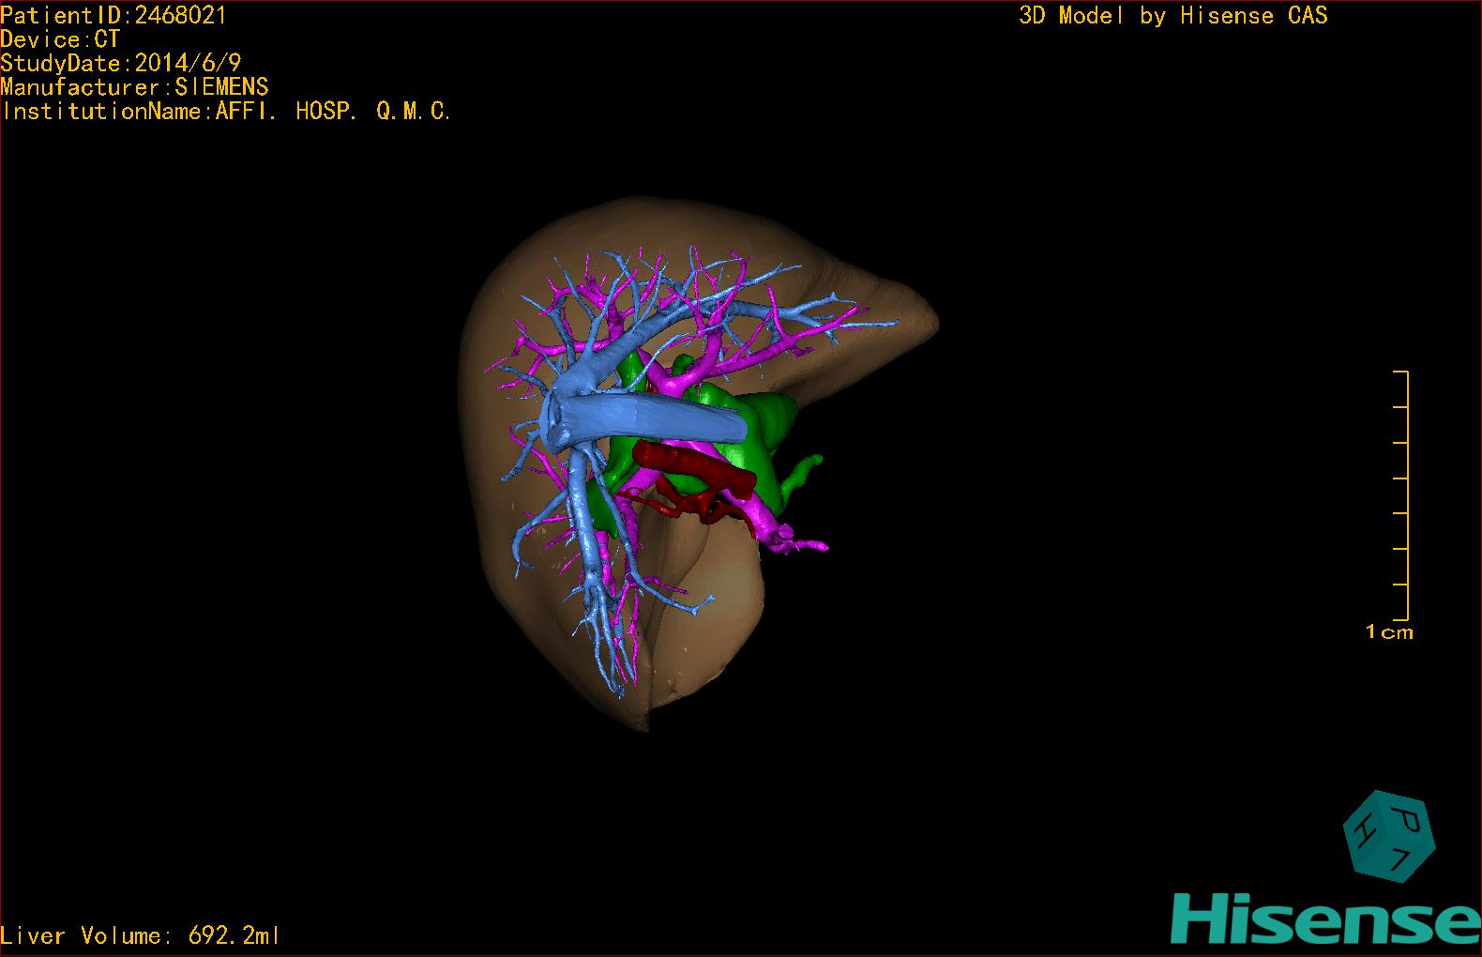Image resolution: width=1482 pixels, height=957 pixels.
Task: Select "3D Model by Hisense CAS" title
Action: (x=1173, y=15)
